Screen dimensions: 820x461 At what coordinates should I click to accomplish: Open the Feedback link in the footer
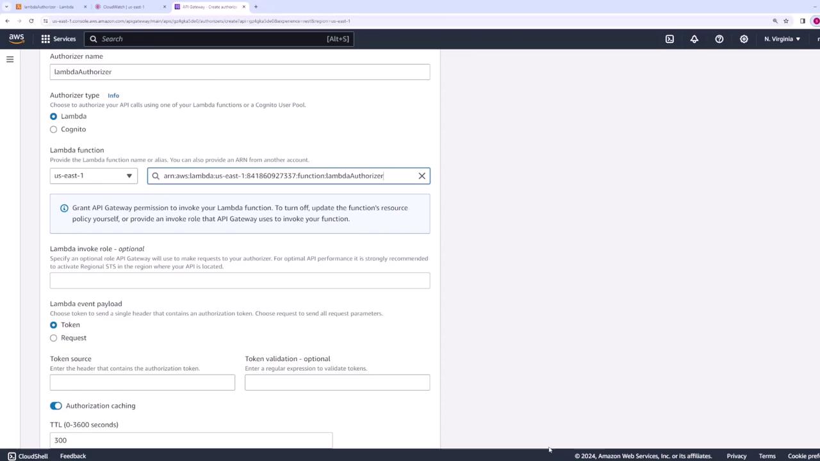pos(73,457)
